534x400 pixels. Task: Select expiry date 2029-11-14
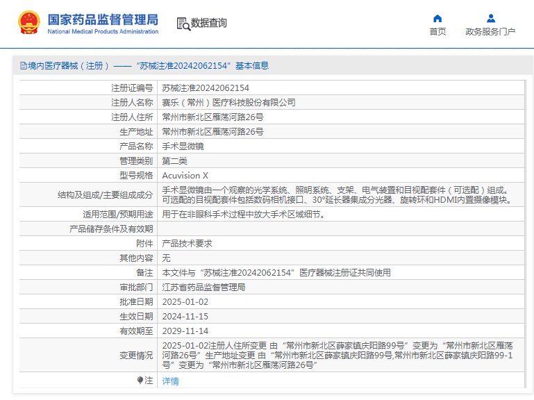pos(185,331)
